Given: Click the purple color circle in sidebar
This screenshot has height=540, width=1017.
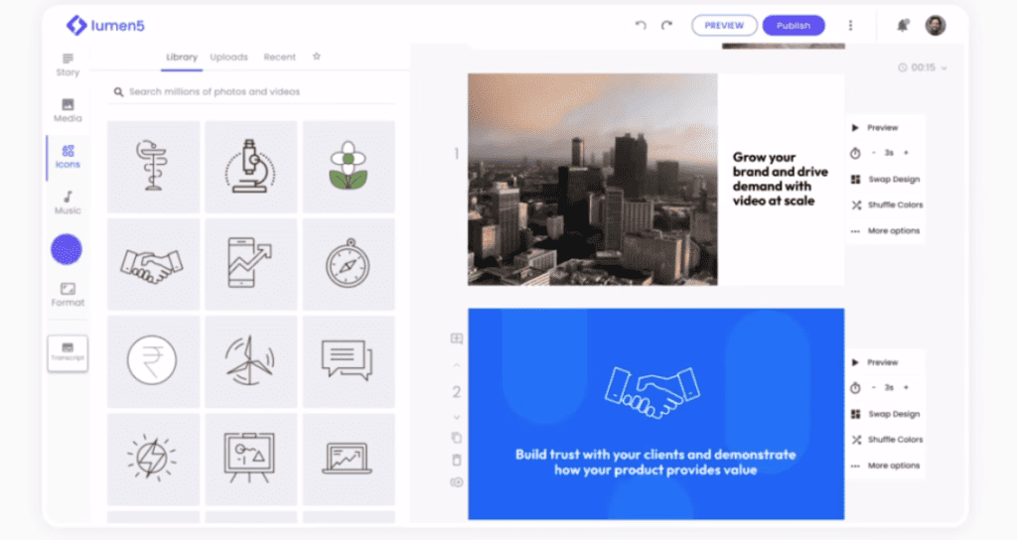Looking at the screenshot, I should pyautogui.click(x=67, y=249).
